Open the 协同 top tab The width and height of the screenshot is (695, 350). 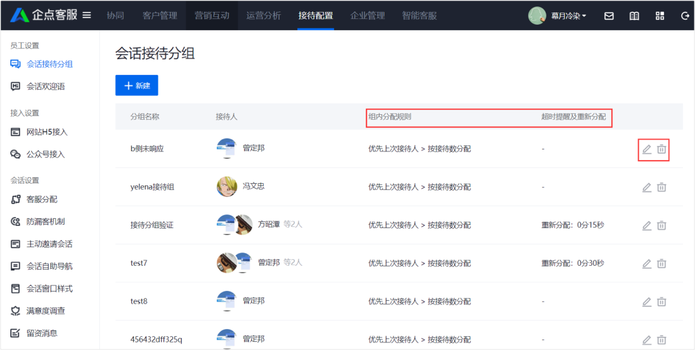pos(115,16)
